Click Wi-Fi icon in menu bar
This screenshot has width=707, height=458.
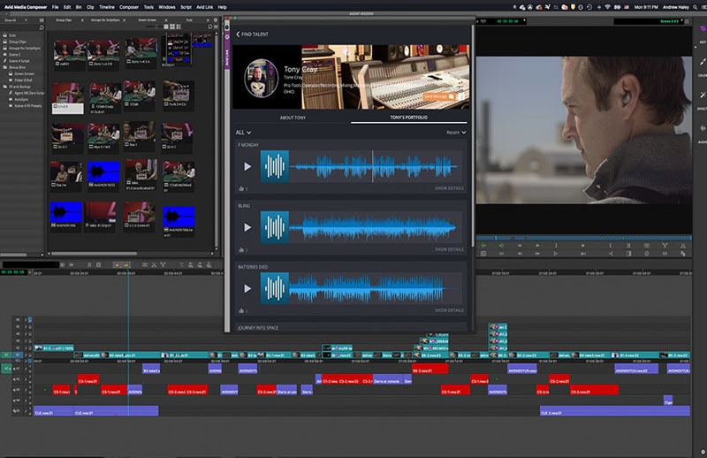point(607,7)
